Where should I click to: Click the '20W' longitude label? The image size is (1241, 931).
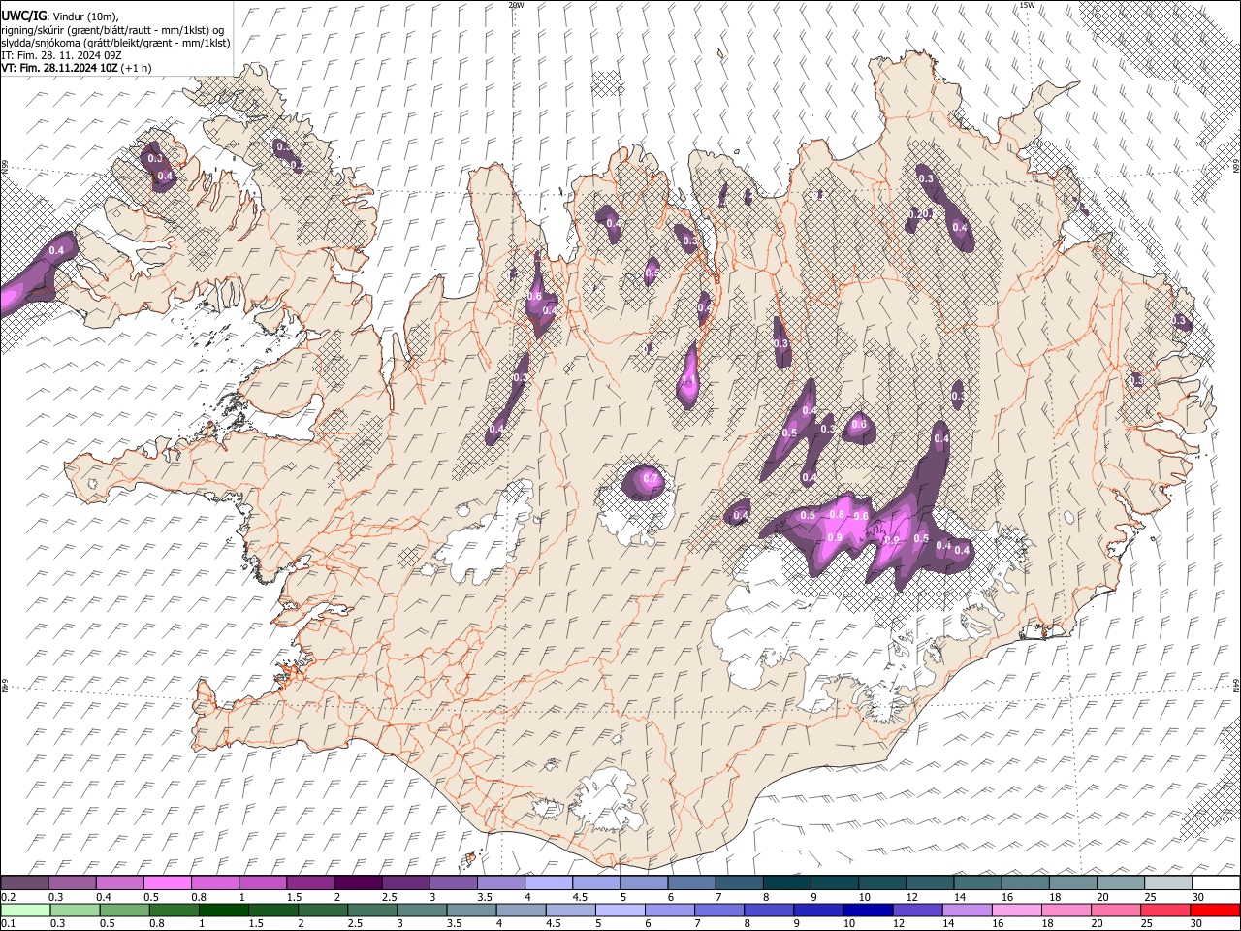coord(516,5)
